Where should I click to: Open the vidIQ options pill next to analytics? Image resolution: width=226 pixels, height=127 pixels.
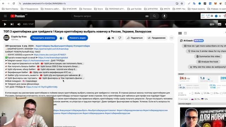62,38
